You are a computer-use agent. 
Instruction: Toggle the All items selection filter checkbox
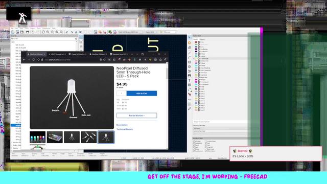(x=194, y=141)
